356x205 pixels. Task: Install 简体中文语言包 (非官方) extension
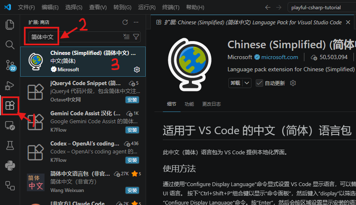[132, 190]
